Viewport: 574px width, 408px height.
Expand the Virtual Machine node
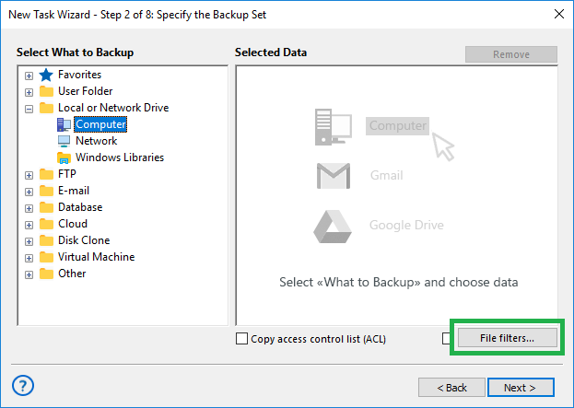coord(29,258)
